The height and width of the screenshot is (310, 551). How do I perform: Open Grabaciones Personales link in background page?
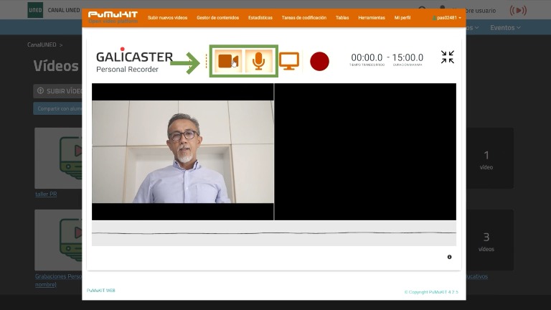(x=59, y=280)
